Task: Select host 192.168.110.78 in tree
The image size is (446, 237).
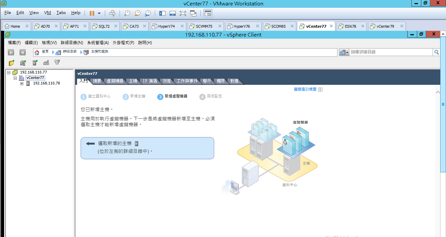Action: 46,83
